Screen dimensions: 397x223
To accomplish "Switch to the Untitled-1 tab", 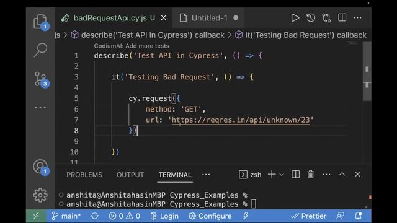I will pos(210,18).
